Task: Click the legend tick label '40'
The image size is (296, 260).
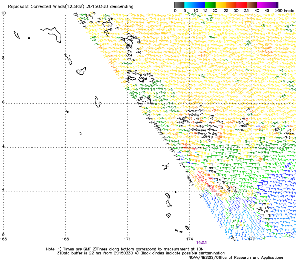Action: click(x=257, y=11)
